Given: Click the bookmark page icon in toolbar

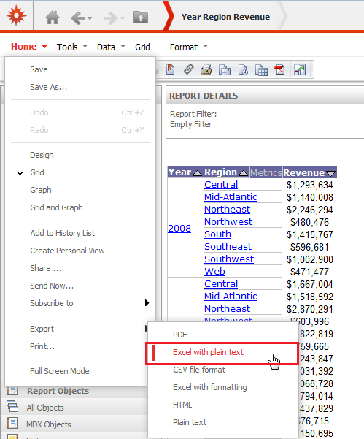Looking at the screenshot, I should [171, 69].
